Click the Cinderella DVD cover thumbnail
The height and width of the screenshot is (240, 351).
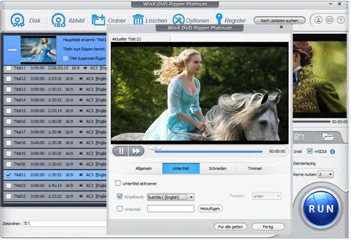(x=38, y=50)
